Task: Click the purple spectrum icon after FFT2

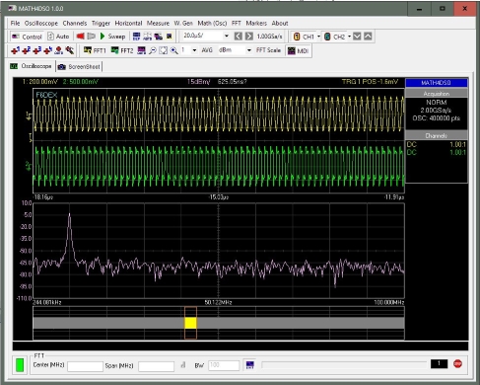Action: 142,50
